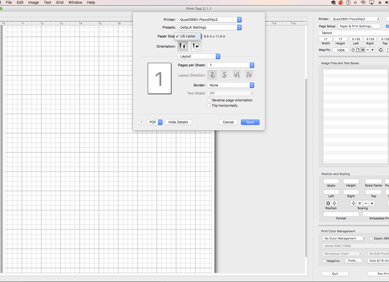The height and width of the screenshot is (282, 389).
Task: Click the center-view icon beside Magnify
Action: (x=353, y=50)
